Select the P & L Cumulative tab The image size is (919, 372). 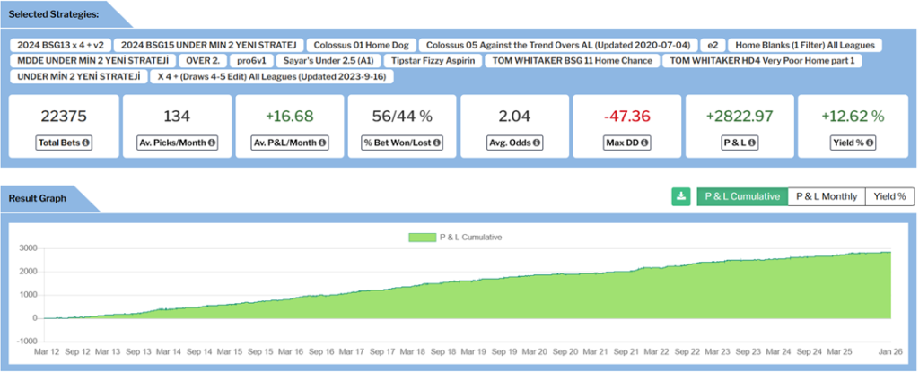tap(741, 197)
